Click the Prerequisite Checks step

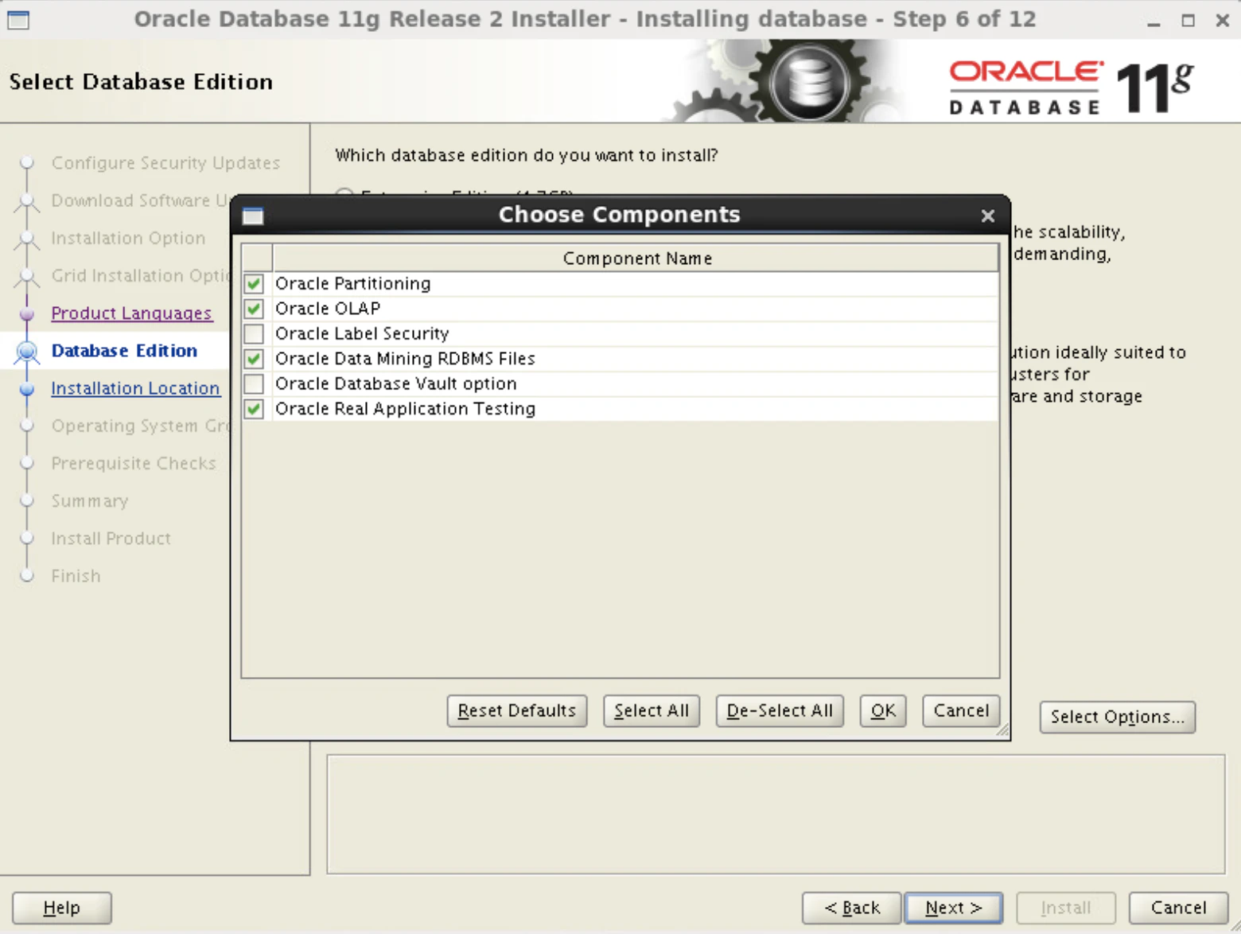coord(134,463)
